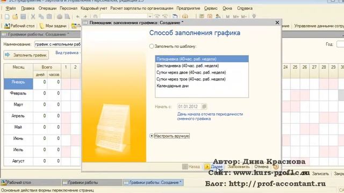Close the Помощник заполнения графика dialog
Screen dimensions: 344x193
point(277,23)
